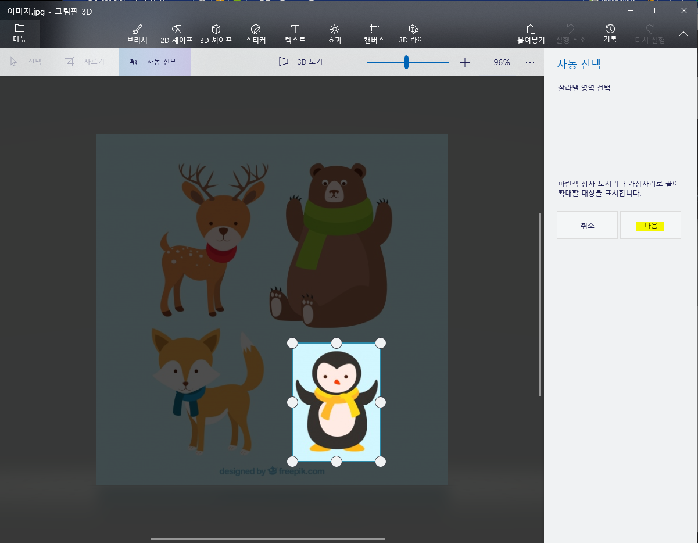Maximize the 그림판 3D window
The width and height of the screenshot is (698, 543).
point(657,10)
